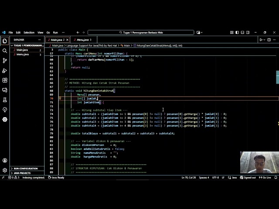Screen dimensions: 279x209
Task: Toggle the primary side bar layout button
Action: tap(237, 33)
